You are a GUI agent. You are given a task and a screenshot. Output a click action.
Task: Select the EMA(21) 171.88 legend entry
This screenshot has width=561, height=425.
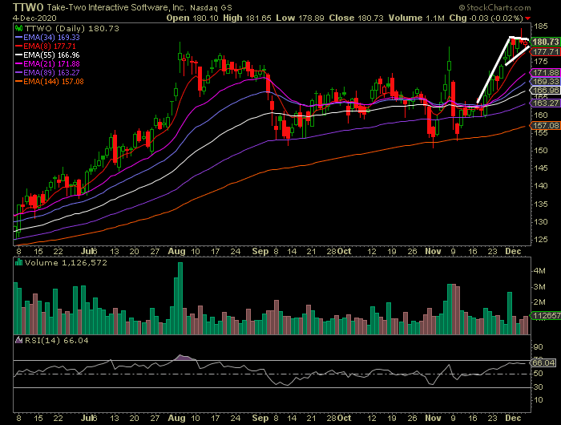point(47,63)
